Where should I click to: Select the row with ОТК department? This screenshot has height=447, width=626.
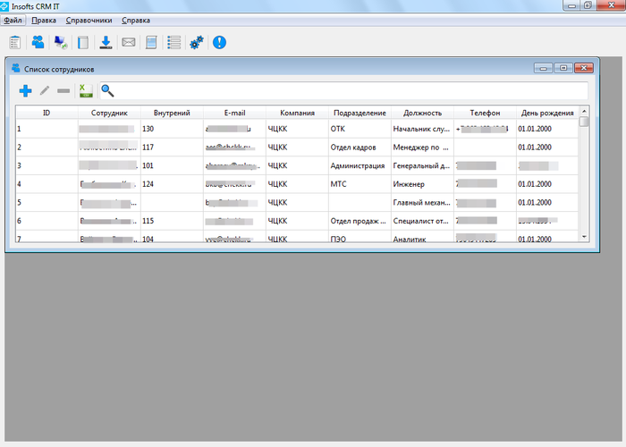(x=297, y=129)
